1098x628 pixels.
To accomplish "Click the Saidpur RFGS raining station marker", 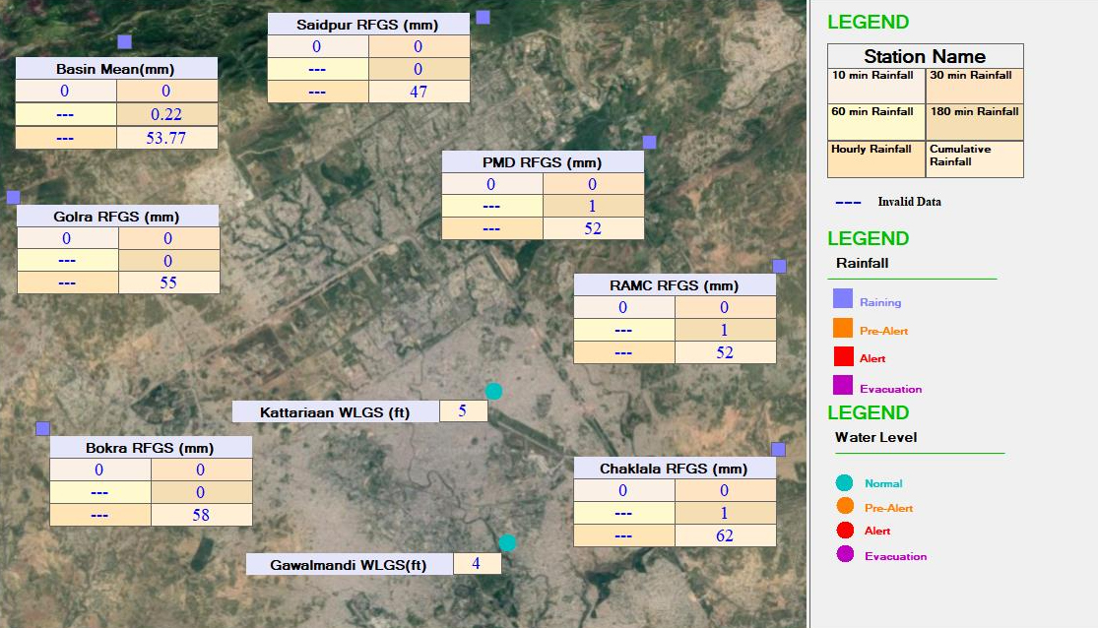I will [483, 17].
